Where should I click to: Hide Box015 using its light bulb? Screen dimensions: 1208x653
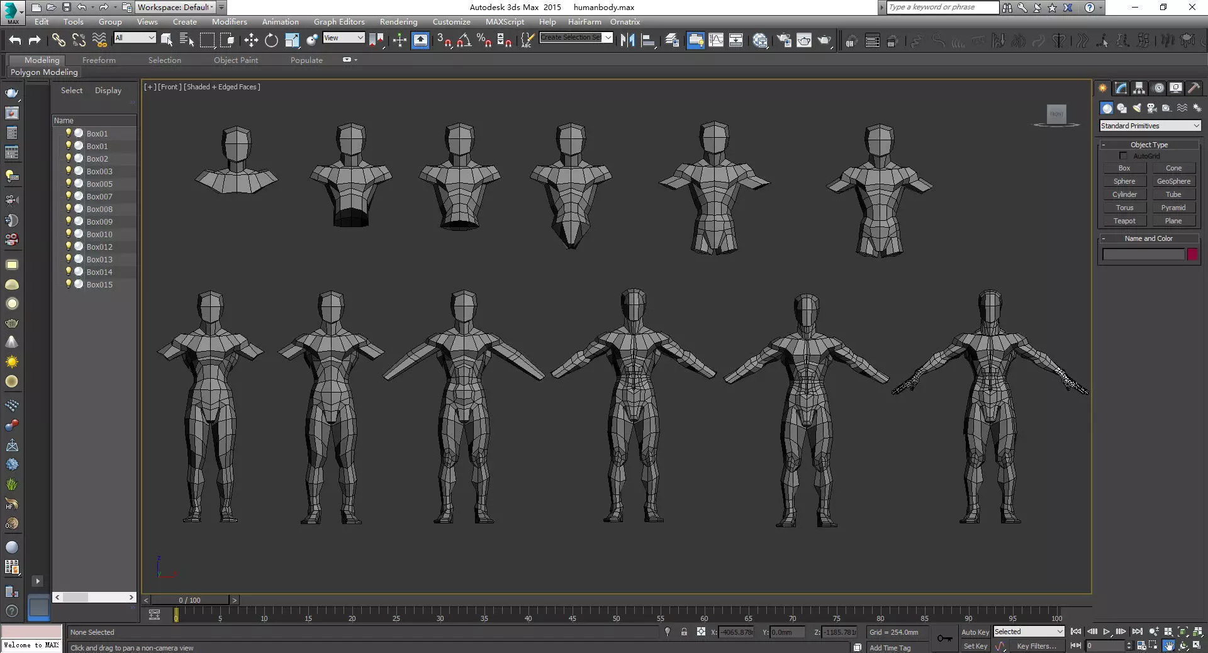tap(69, 284)
